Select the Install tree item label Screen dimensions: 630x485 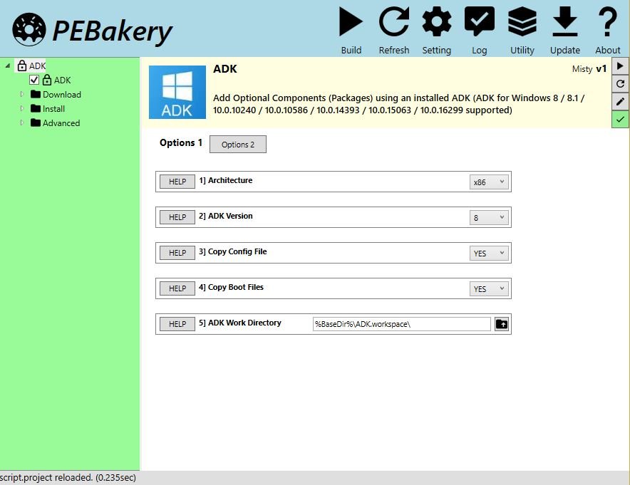click(x=53, y=109)
